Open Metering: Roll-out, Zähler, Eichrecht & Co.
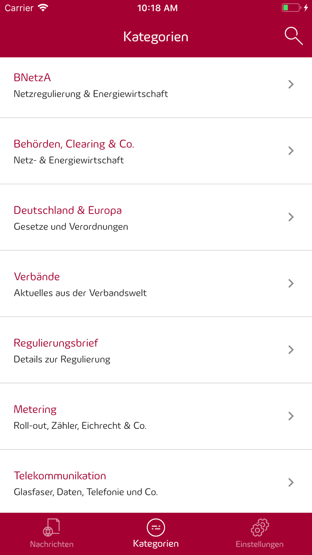 (x=156, y=416)
